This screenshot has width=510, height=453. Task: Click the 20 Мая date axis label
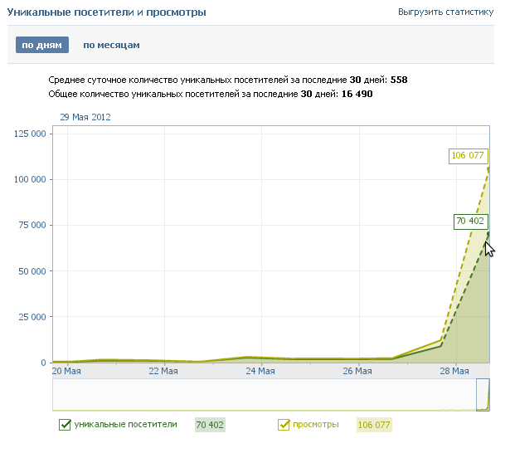point(66,371)
